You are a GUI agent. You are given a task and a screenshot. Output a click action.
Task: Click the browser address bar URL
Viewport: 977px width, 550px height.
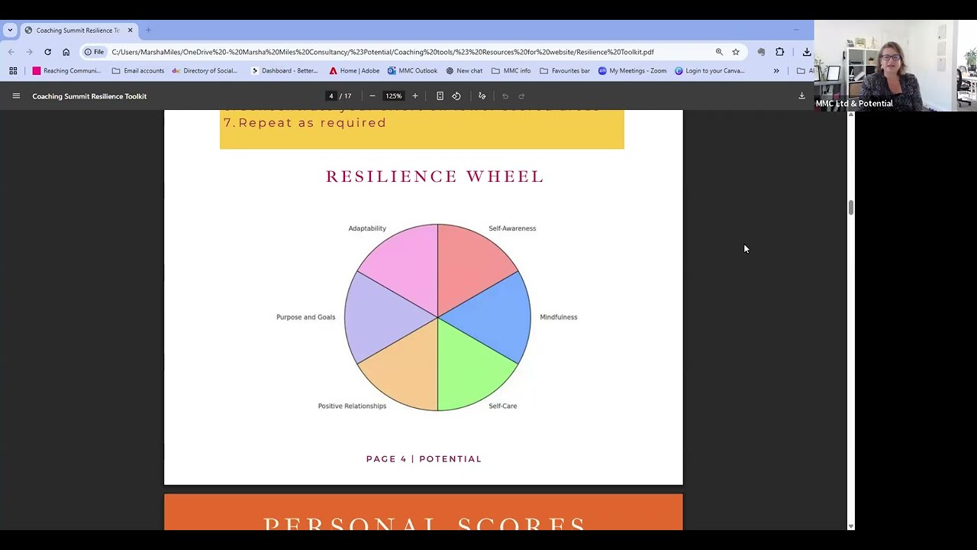click(x=382, y=52)
